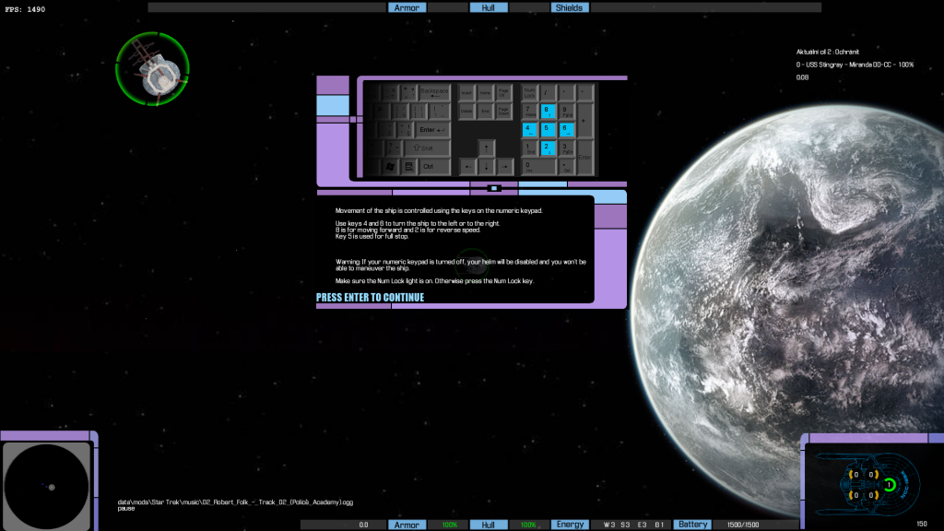Click the right arrow key on keyboard diagram
Image resolution: width=944 pixels, height=531 pixels.
504,166
